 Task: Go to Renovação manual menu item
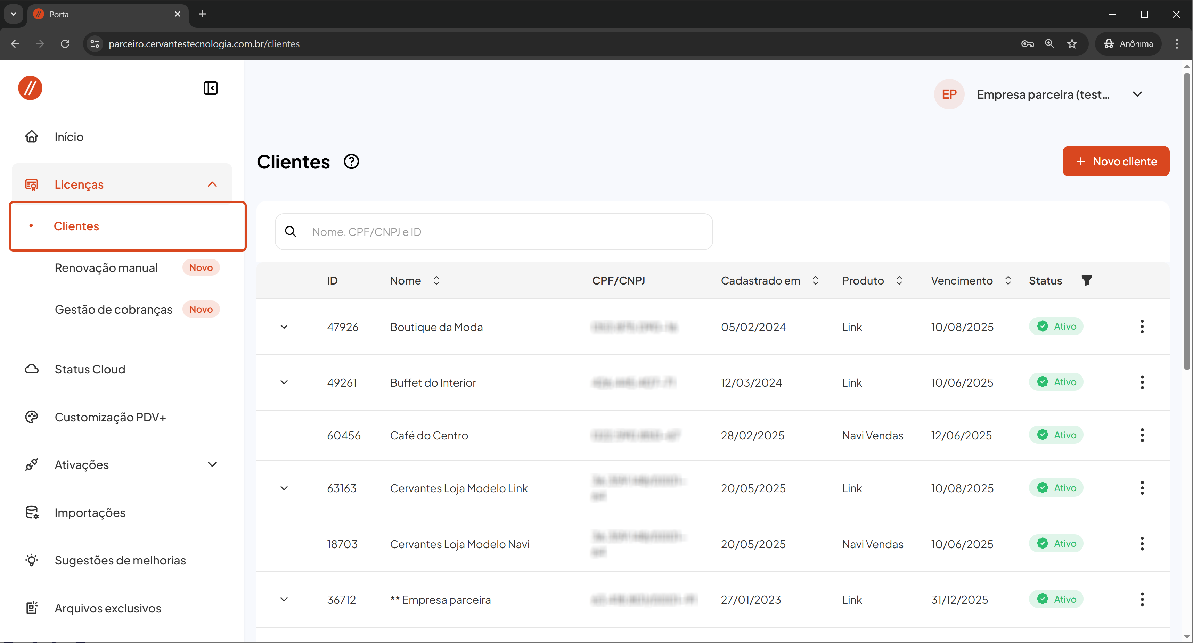point(106,267)
